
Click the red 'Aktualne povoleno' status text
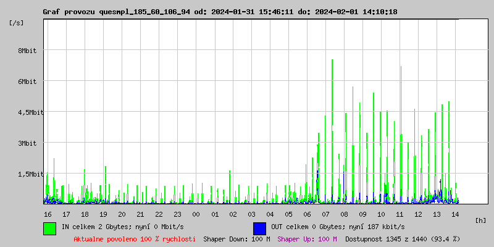pos(135,239)
